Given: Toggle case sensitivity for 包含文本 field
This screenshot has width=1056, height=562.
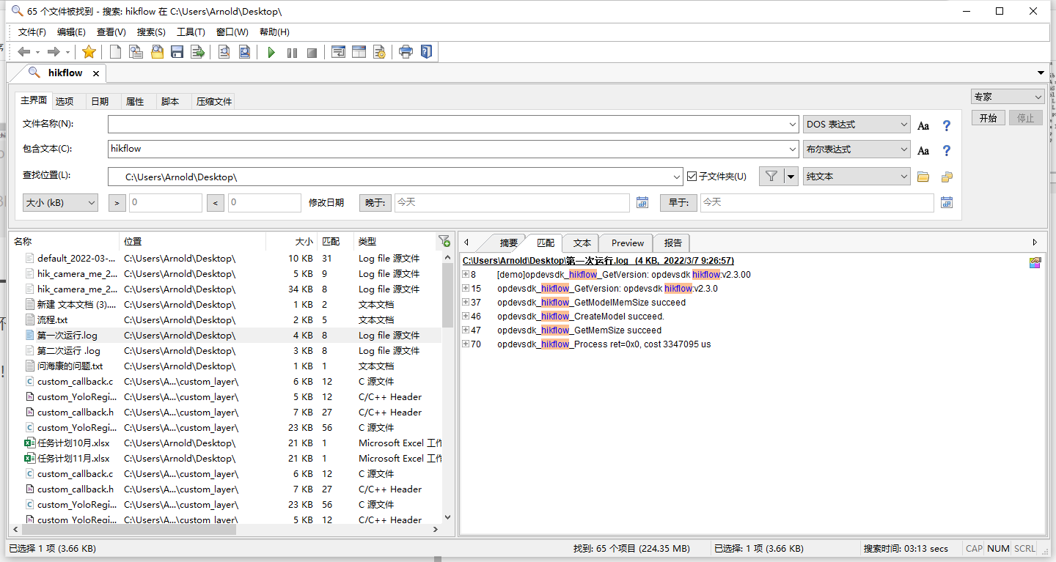Looking at the screenshot, I should 923,150.
